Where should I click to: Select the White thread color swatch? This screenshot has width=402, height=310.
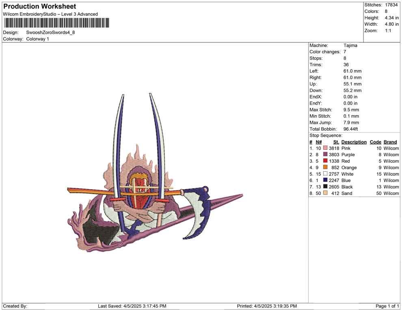325,174
